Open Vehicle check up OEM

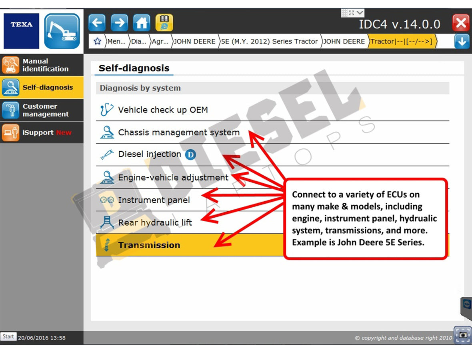click(x=163, y=110)
